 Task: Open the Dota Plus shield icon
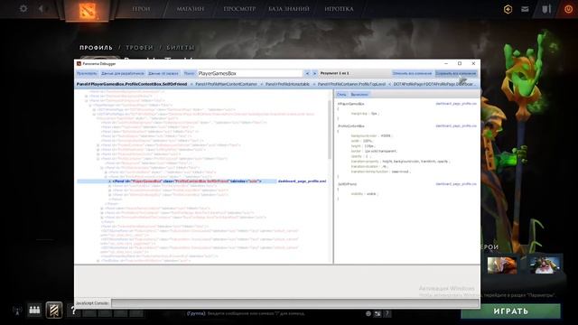click(x=508, y=9)
